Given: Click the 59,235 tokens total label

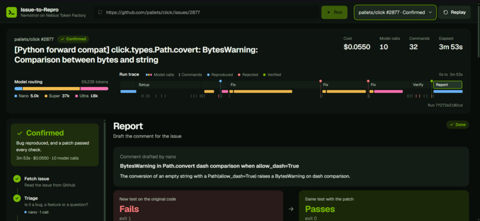Looking at the screenshot, I should 95,82.
